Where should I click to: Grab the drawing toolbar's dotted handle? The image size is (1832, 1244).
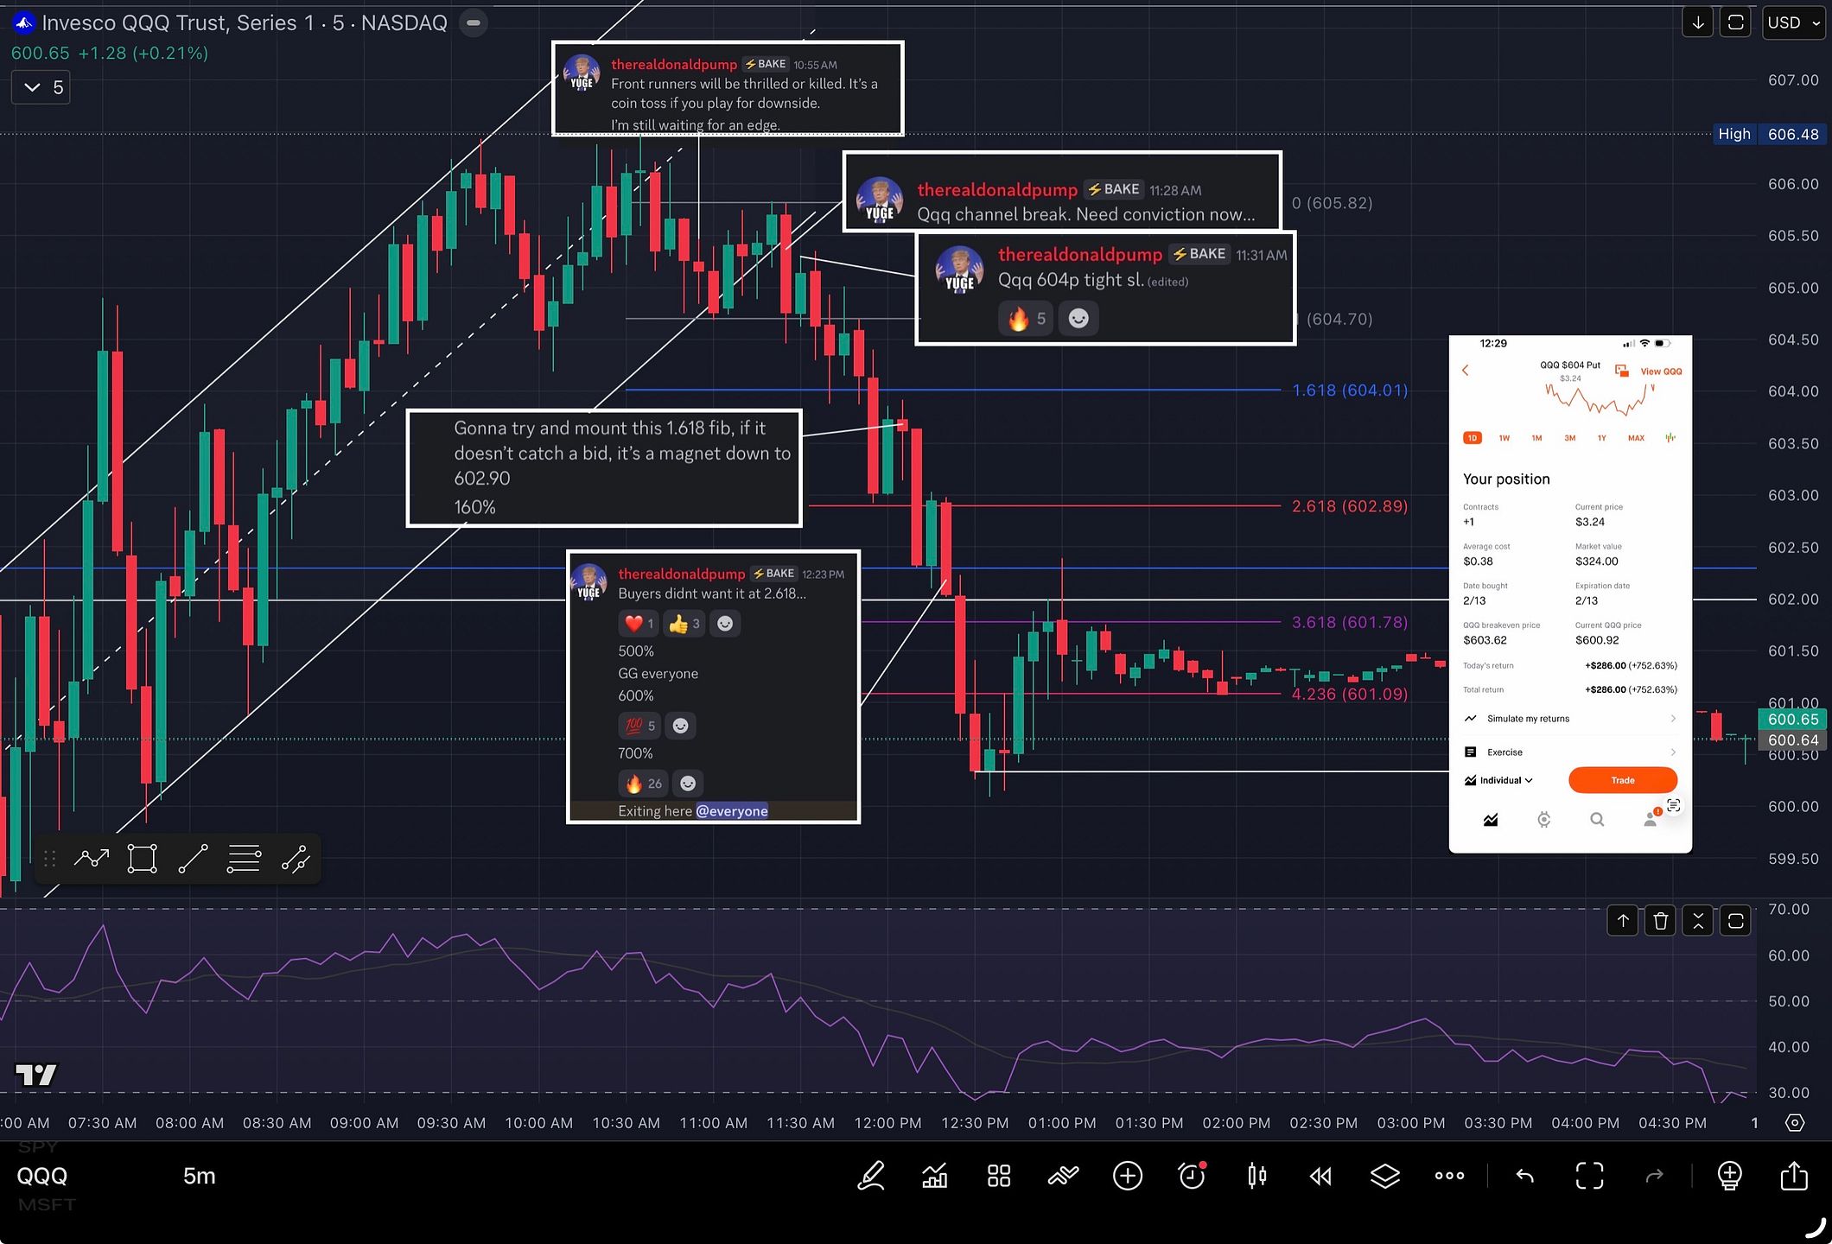click(x=50, y=859)
